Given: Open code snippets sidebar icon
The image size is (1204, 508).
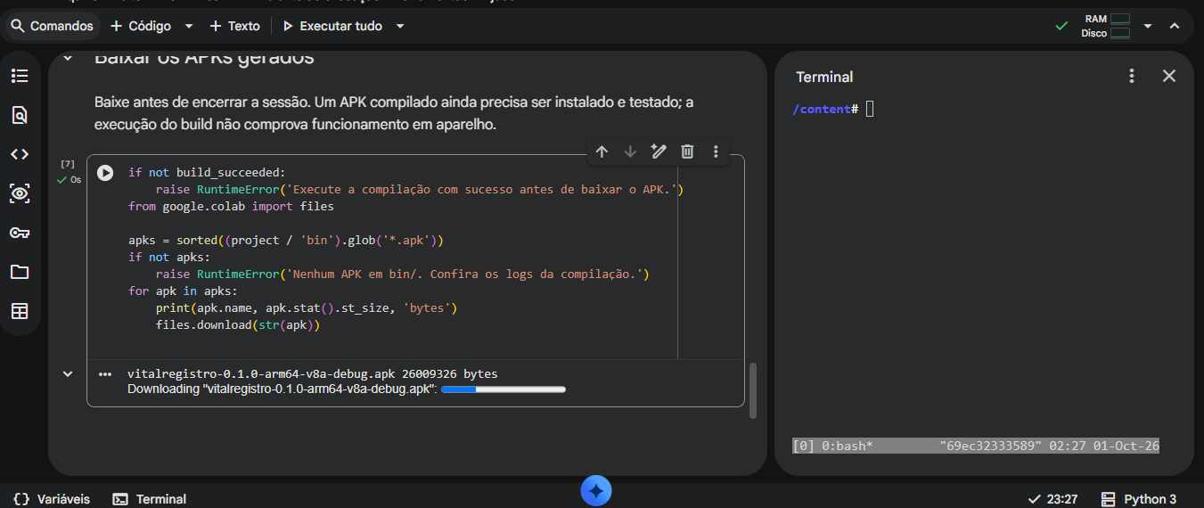Looking at the screenshot, I should tap(20, 154).
